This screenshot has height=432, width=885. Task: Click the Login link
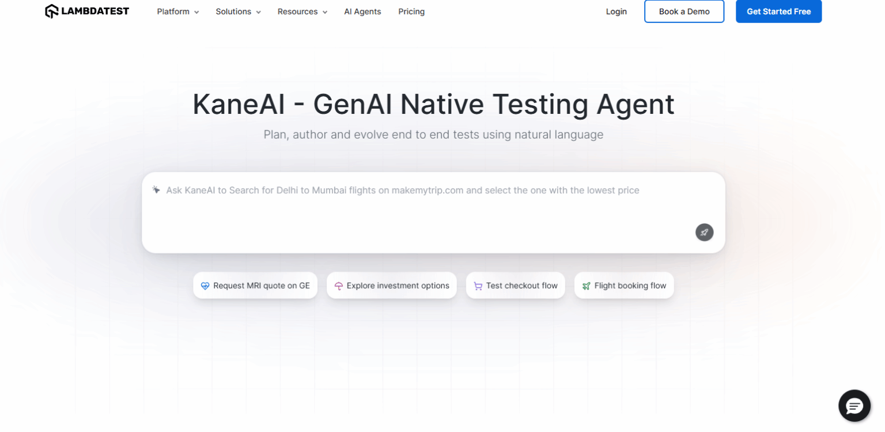[x=616, y=12]
